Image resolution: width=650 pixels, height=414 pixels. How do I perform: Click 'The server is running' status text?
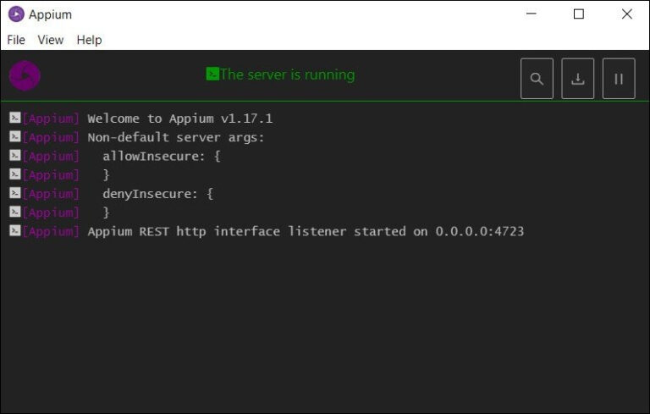287,75
